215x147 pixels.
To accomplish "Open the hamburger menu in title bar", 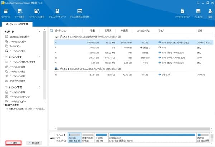I will coord(198,3).
